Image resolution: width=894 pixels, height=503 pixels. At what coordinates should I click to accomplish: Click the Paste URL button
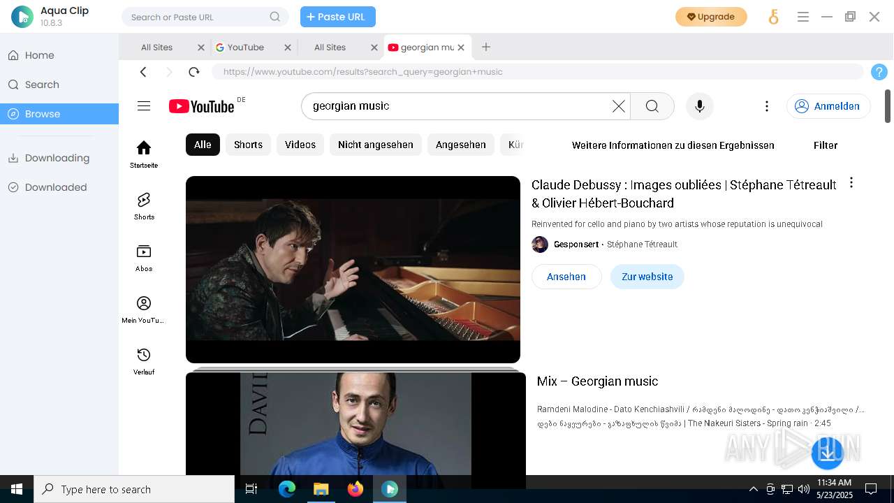338,17
